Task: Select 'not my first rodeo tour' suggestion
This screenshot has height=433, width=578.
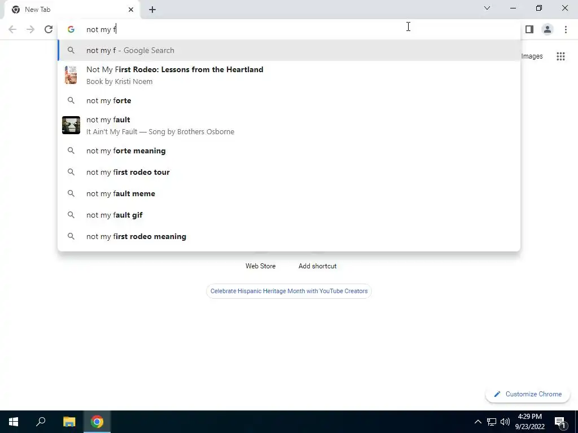Action: point(289,172)
